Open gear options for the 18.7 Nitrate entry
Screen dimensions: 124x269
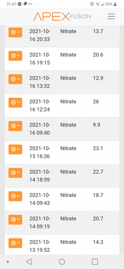pyautogui.click(x=15, y=196)
